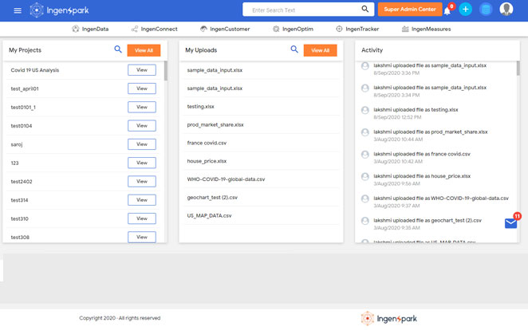Click avatar beside france covid.csv activity
Viewport: 528px width, 330px height.
365,155
